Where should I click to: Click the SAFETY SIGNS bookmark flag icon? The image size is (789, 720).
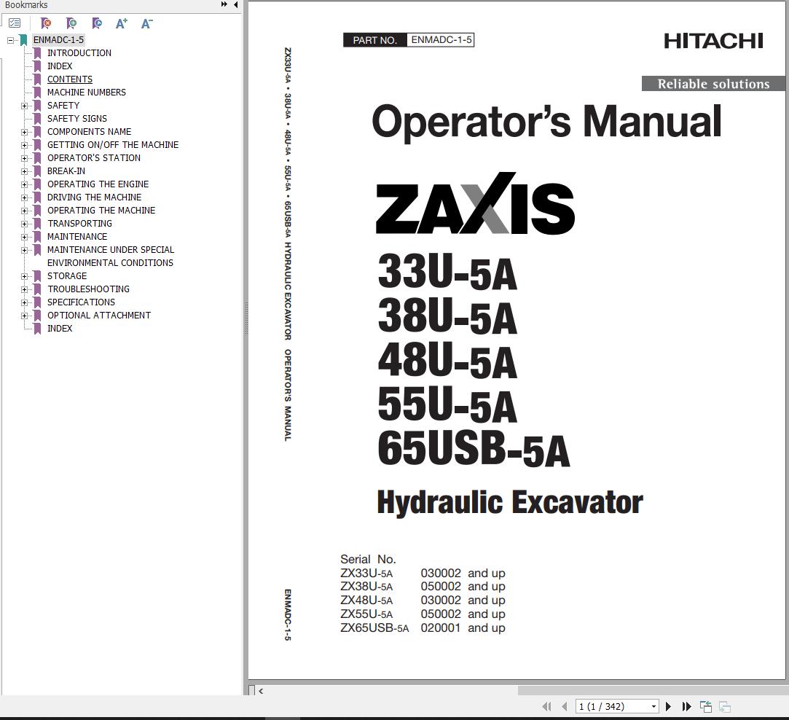[37, 118]
